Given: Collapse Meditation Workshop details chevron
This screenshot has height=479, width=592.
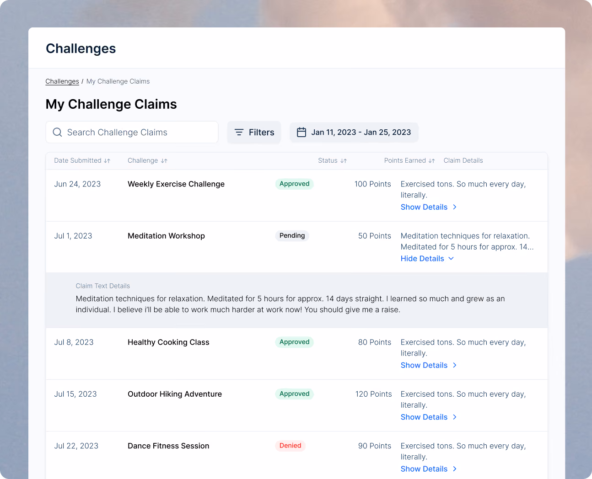Looking at the screenshot, I should point(451,259).
